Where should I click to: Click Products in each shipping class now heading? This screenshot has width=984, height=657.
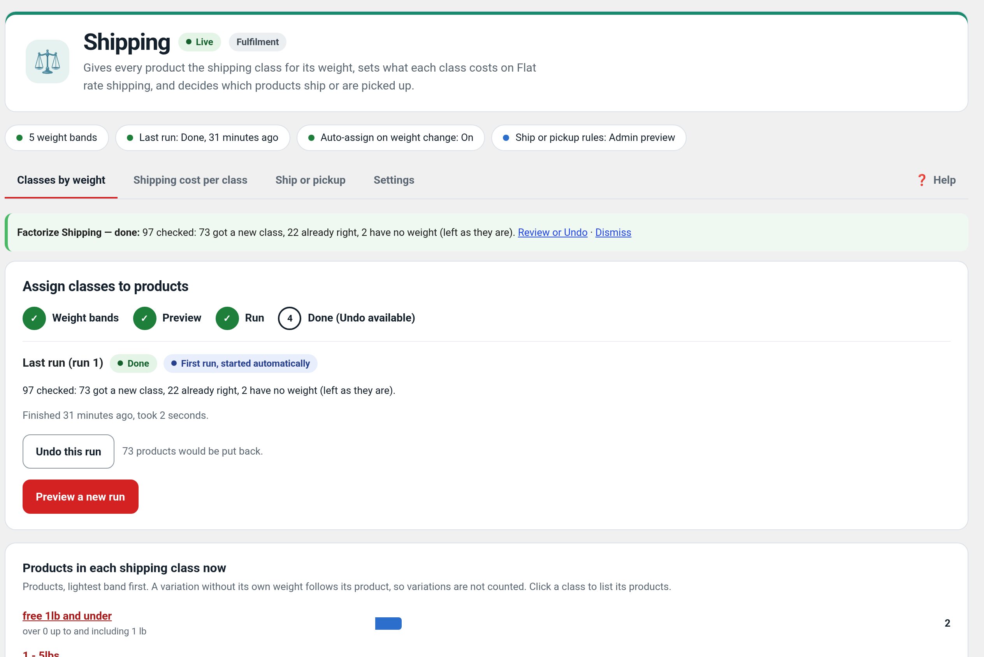125,568
